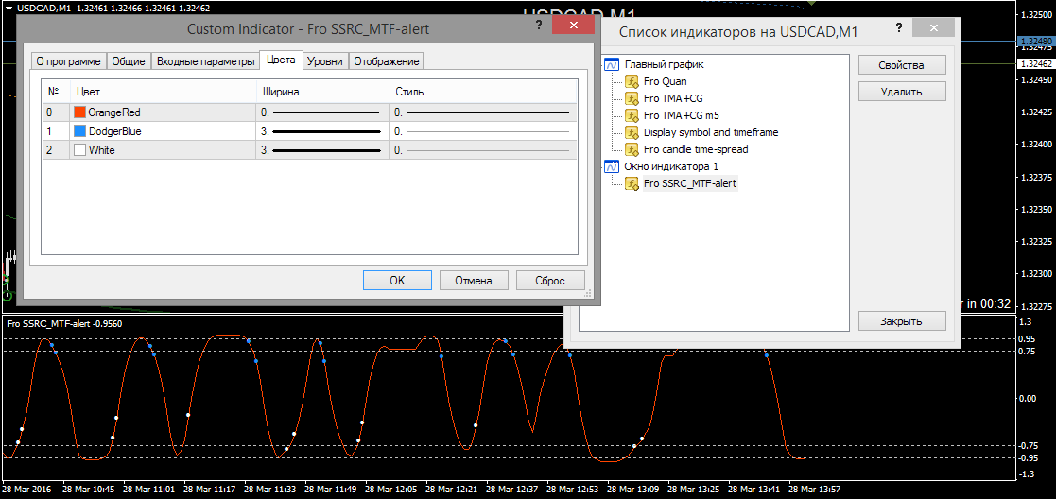The width and height of the screenshot is (1056, 499).
Task: Close the Custom Indicator dialog with red X
Action: pos(573,26)
